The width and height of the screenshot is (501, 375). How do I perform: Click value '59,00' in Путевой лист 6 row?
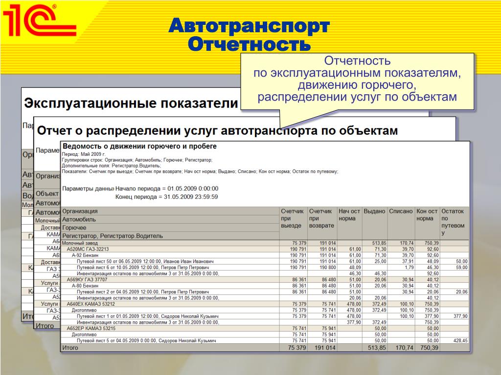coord(462,267)
